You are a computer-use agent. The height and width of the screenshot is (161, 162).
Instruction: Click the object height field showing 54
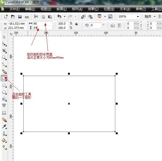click(x=43, y=28)
